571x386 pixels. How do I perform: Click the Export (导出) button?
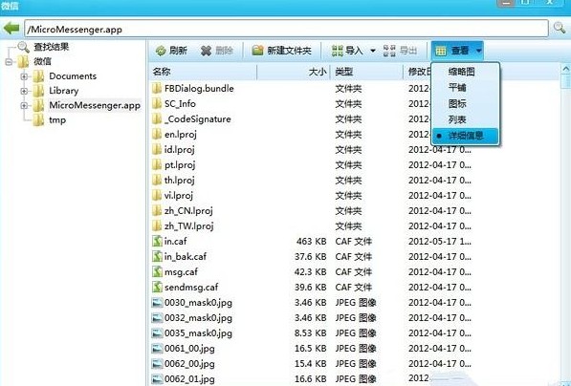click(400, 51)
